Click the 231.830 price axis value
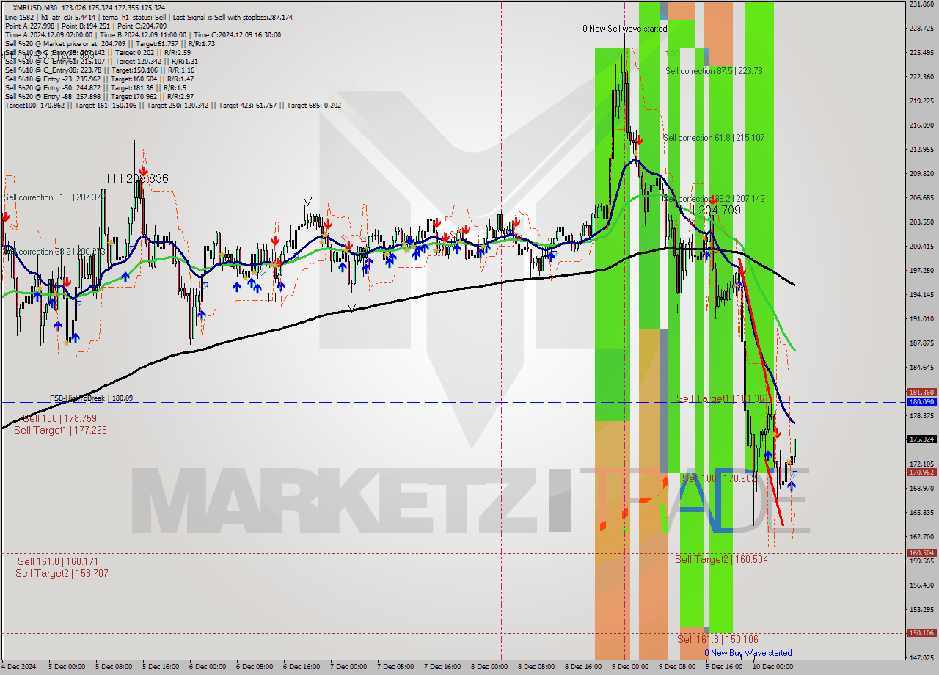 coord(921,4)
